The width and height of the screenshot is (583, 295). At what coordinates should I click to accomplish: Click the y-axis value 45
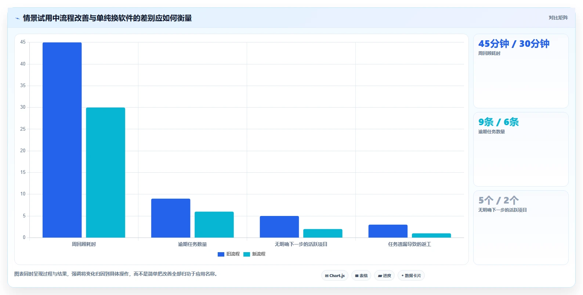coord(23,42)
